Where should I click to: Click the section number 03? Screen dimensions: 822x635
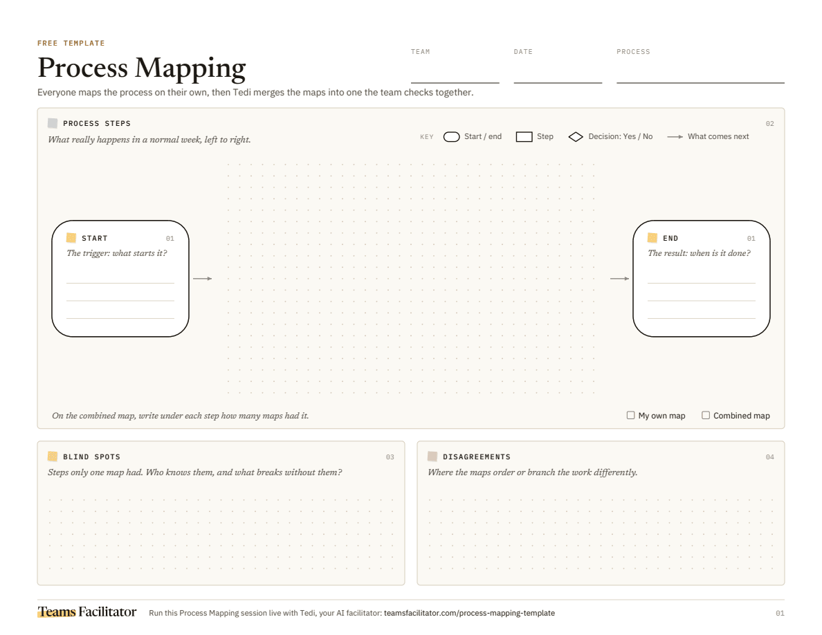(x=390, y=457)
